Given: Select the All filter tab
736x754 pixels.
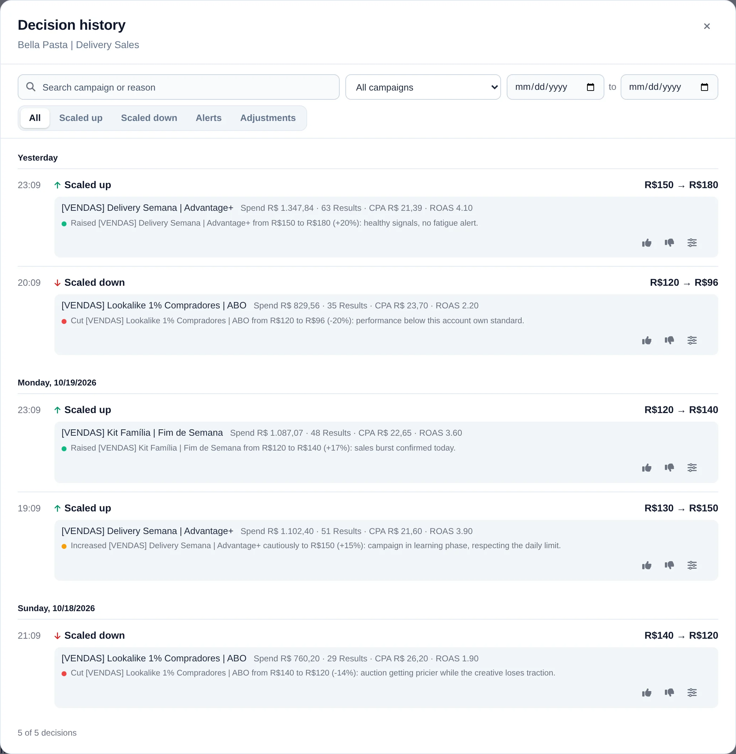Looking at the screenshot, I should pyautogui.click(x=35, y=118).
